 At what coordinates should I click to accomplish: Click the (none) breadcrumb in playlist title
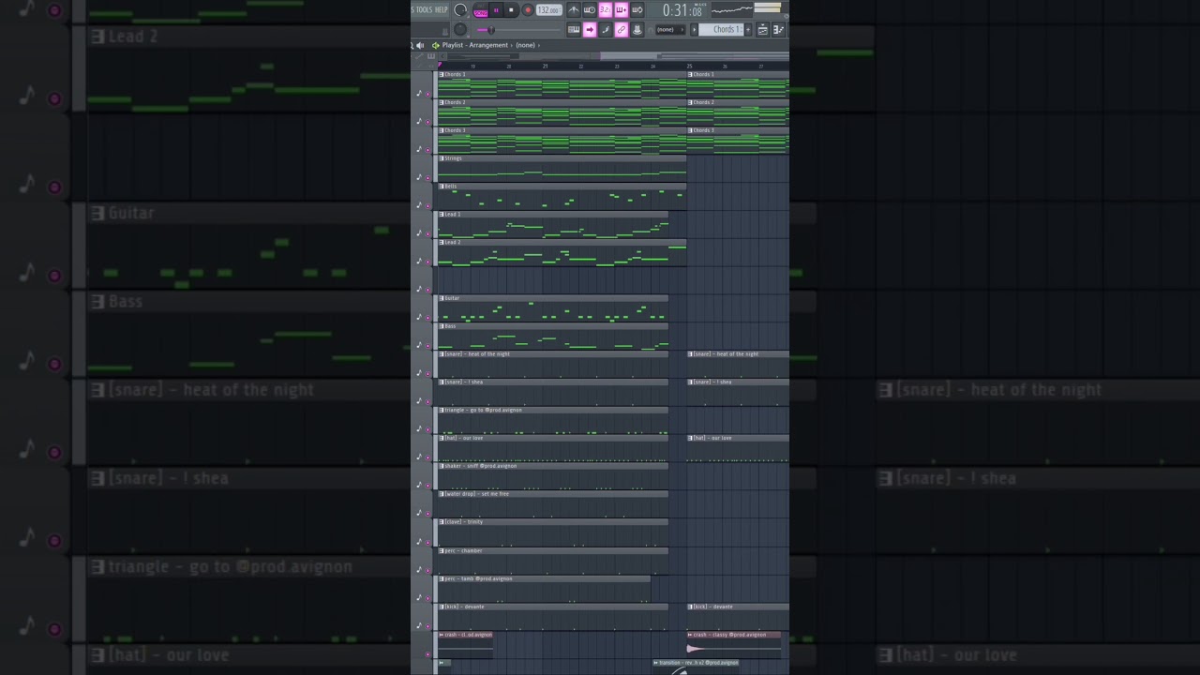[x=526, y=45]
